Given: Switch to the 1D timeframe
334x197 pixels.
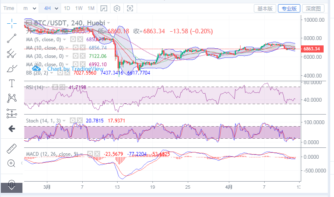Looking at the screenshot, I should click(66, 8).
